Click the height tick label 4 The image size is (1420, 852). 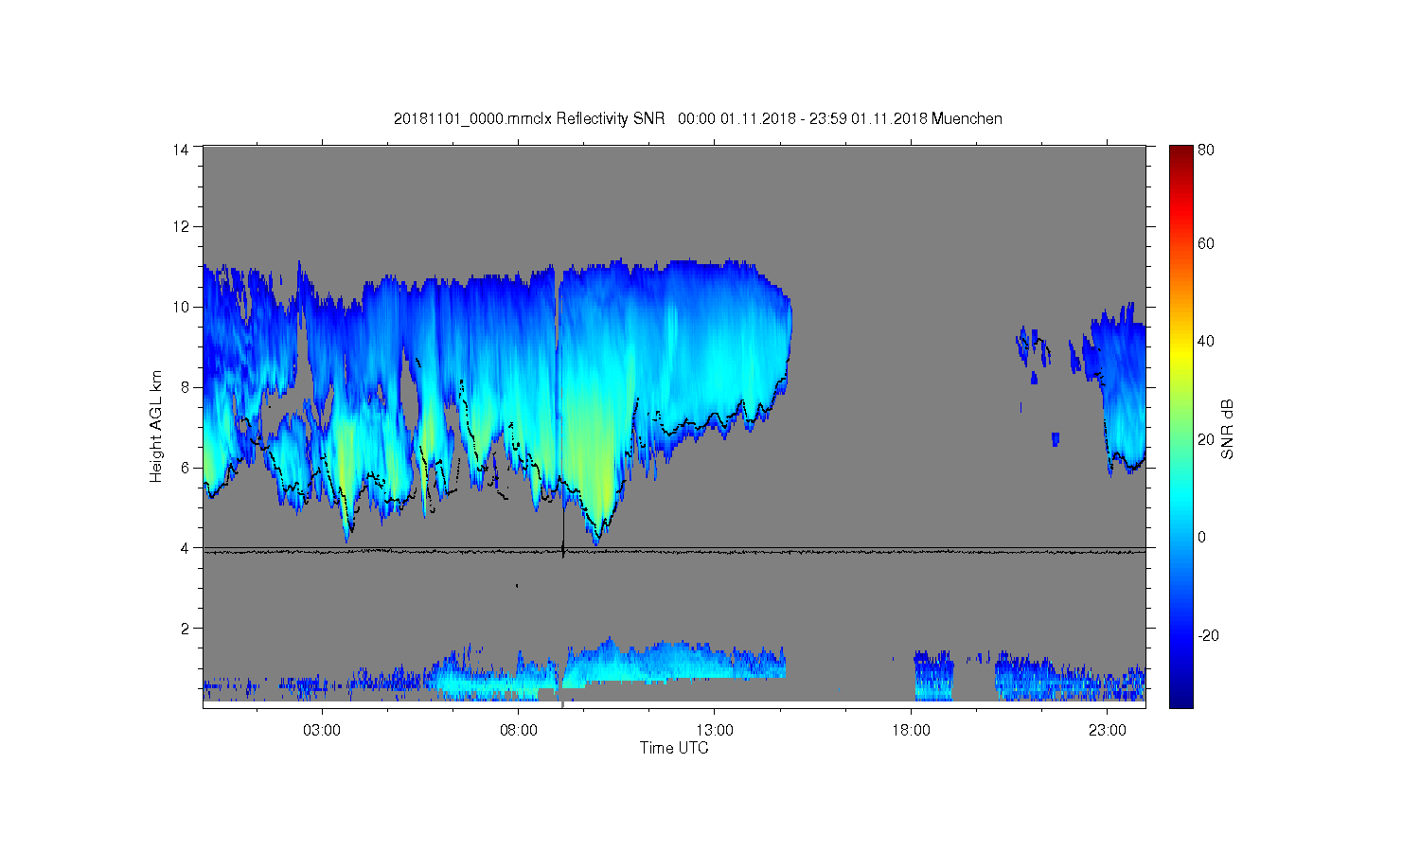185,548
